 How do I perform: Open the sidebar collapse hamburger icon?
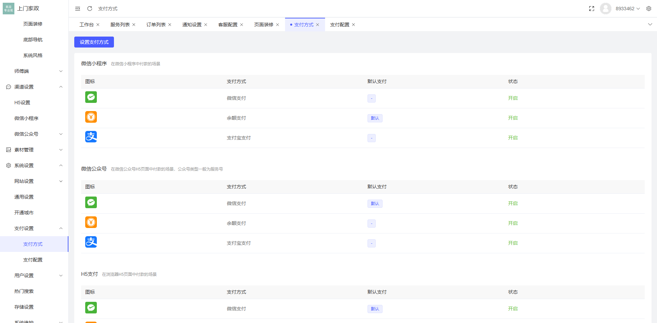(78, 9)
